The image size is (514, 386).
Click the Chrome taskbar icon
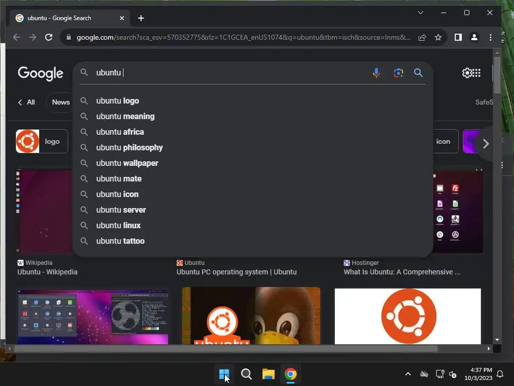coord(291,374)
